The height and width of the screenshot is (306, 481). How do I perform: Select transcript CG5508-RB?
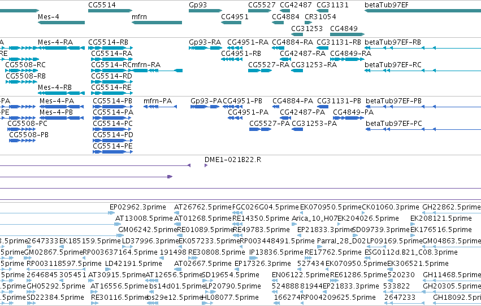[21, 82]
